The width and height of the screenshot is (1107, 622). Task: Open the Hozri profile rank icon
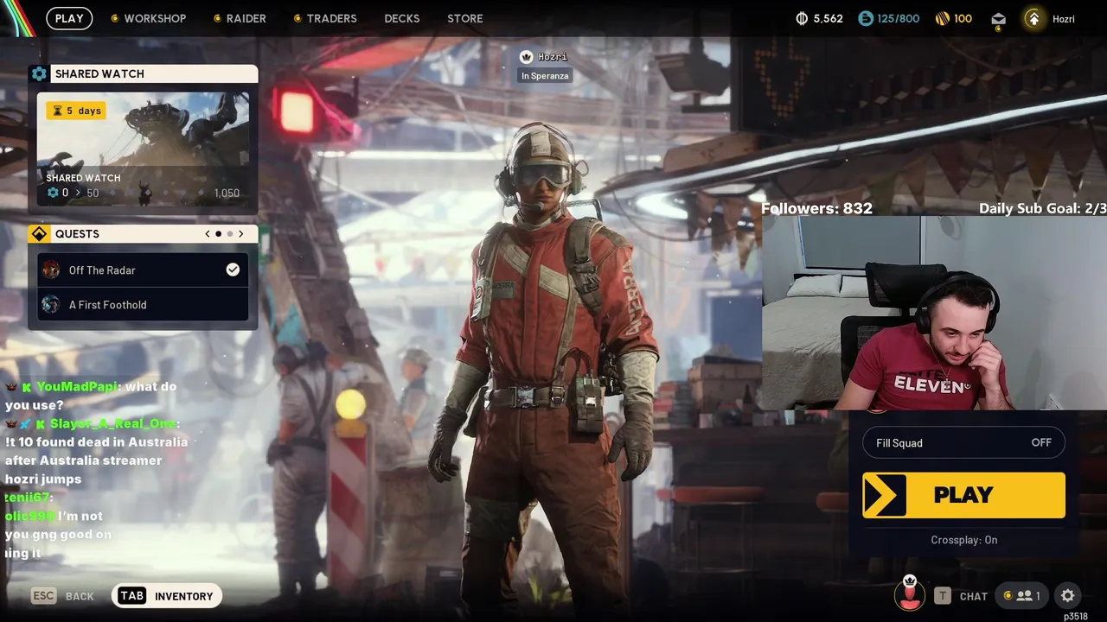[1033, 18]
